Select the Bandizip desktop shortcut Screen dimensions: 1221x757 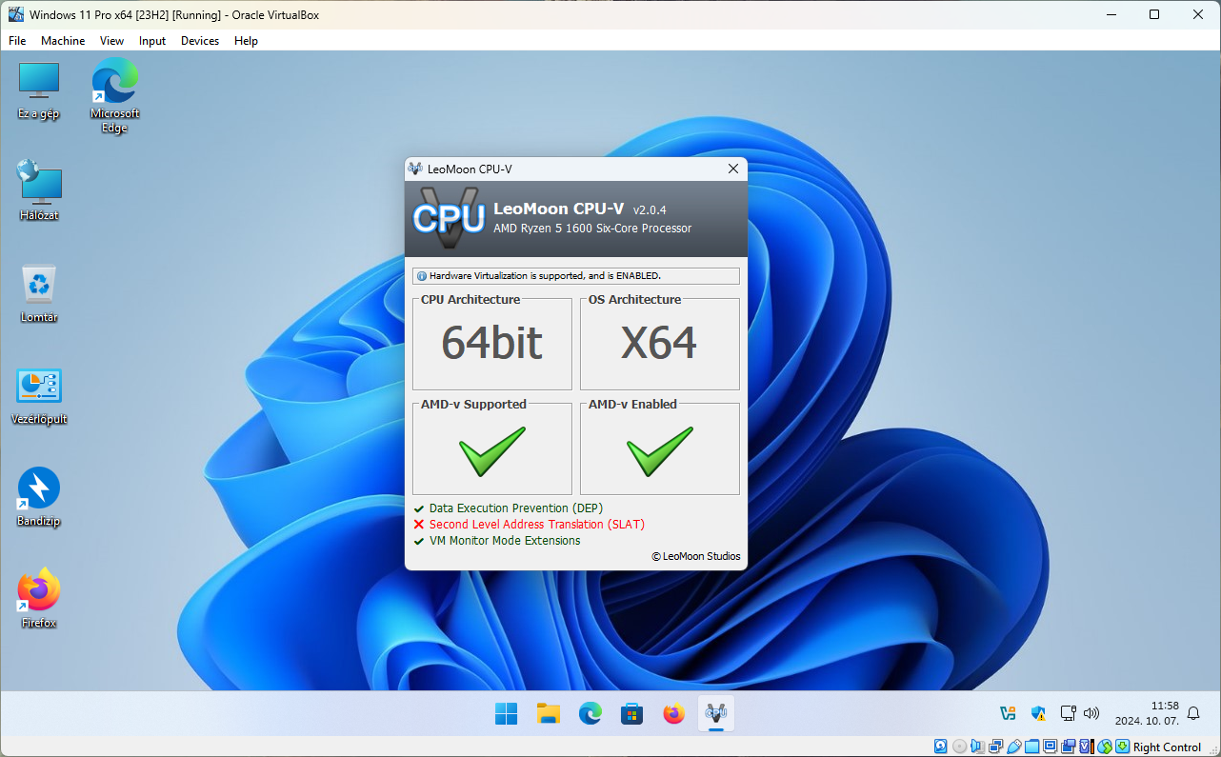coord(39,497)
